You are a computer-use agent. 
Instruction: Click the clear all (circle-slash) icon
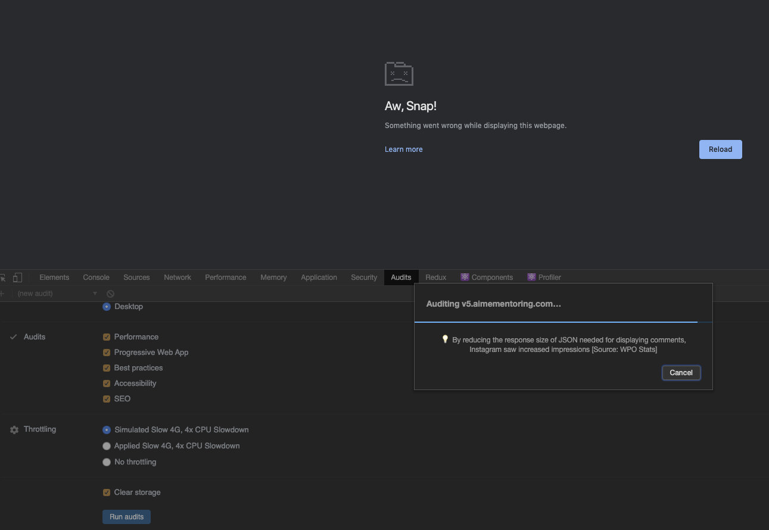(x=110, y=294)
